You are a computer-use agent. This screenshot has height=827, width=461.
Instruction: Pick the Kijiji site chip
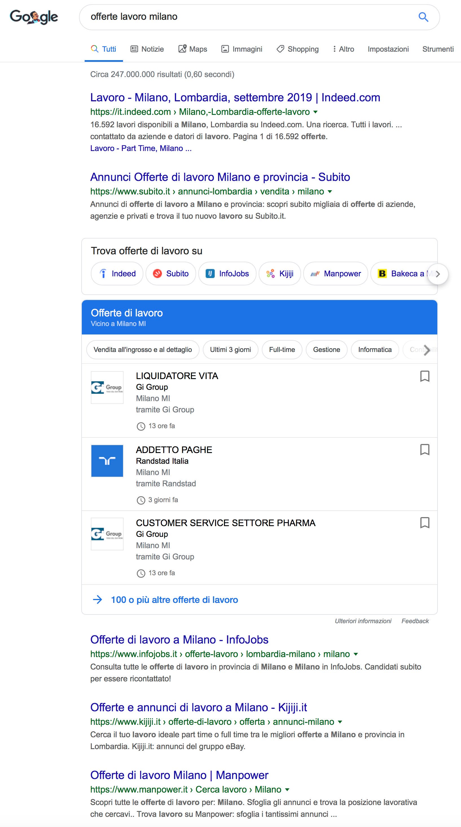point(280,274)
